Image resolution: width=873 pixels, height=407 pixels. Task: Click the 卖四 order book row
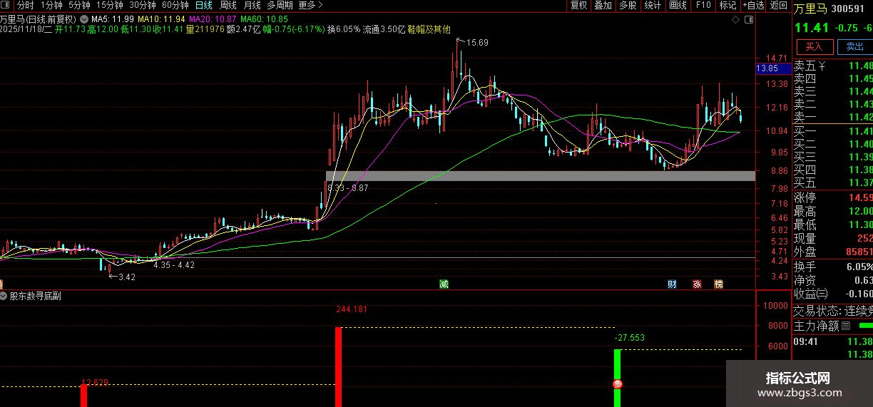click(x=833, y=78)
